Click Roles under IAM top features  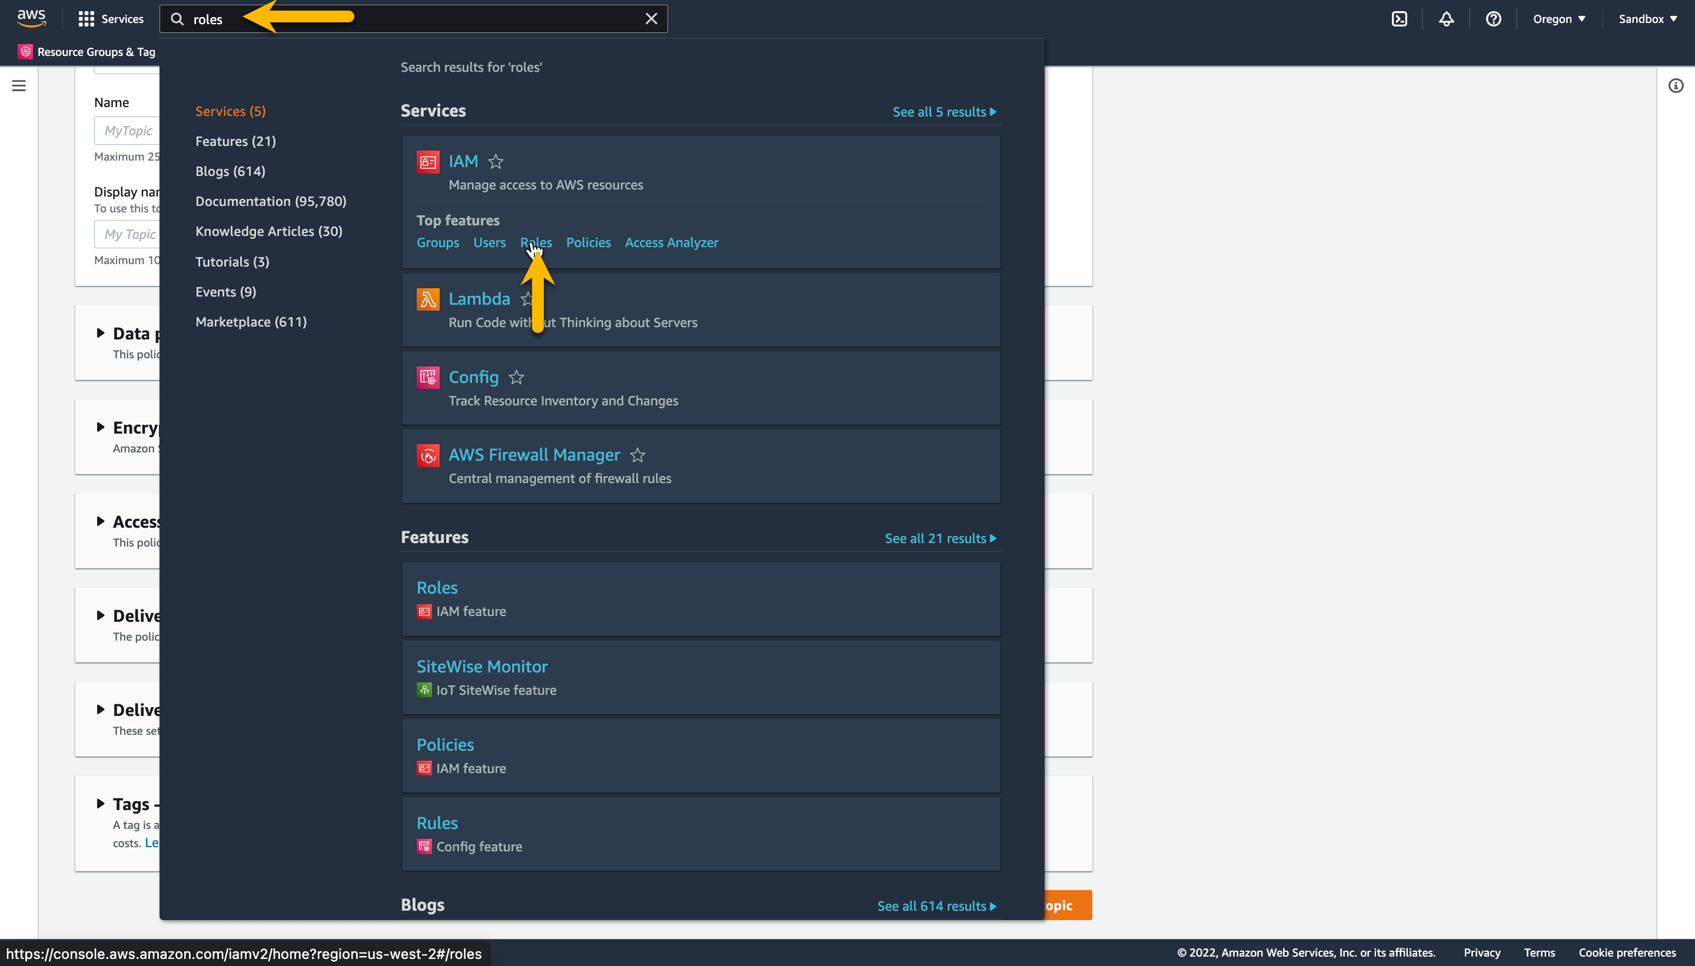click(536, 243)
